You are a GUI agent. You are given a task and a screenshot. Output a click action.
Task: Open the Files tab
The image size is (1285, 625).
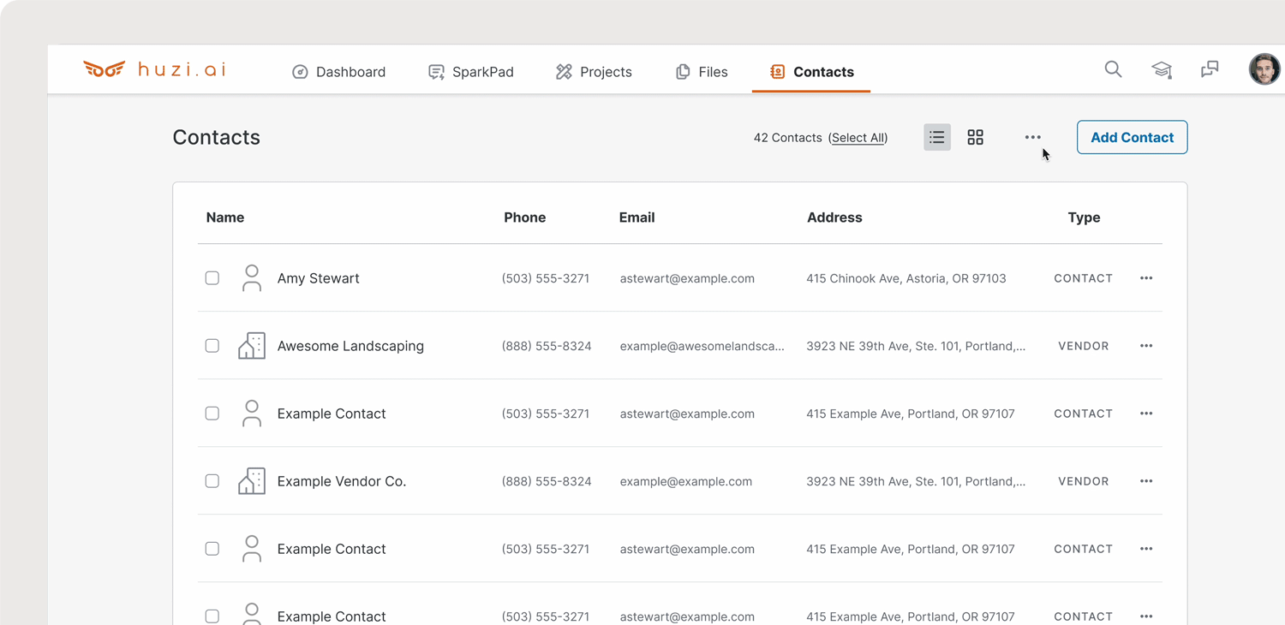coord(702,72)
